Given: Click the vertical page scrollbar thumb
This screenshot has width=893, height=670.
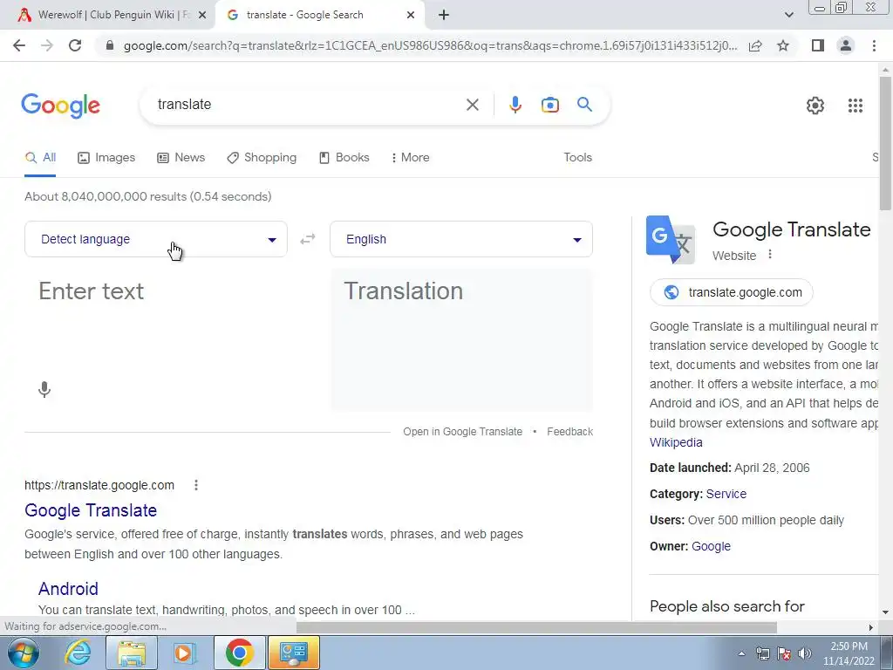Looking at the screenshot, I should [885, 142].
